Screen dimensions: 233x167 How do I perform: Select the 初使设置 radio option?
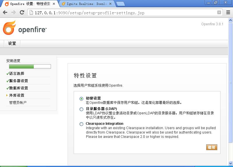click(81, 99)
